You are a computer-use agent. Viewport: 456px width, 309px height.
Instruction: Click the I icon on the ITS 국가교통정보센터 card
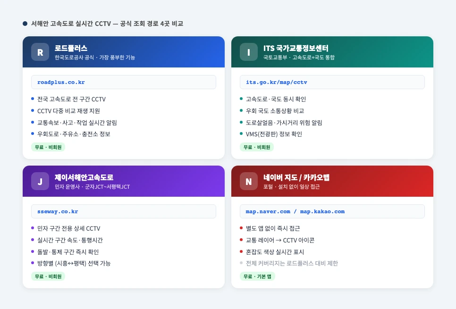tap(249, 52)
